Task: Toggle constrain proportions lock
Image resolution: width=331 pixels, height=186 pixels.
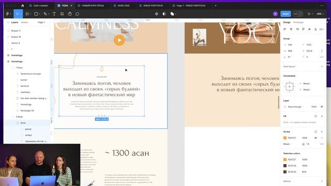Action: pyautogui.click(x=322, y=51)
